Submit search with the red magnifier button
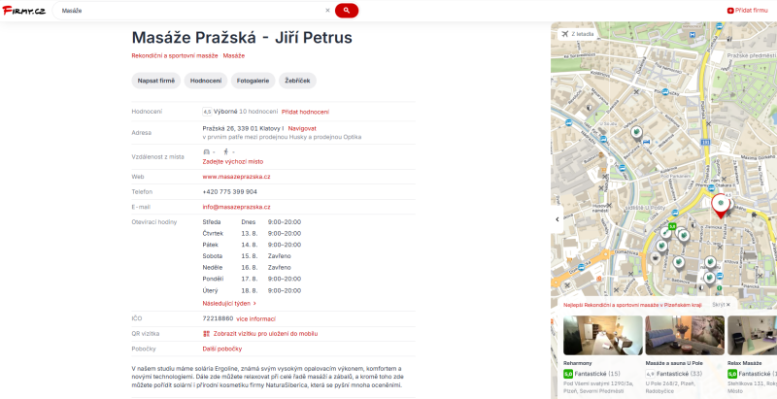This screenshot has width=777, height=399. tap(347, 11)
